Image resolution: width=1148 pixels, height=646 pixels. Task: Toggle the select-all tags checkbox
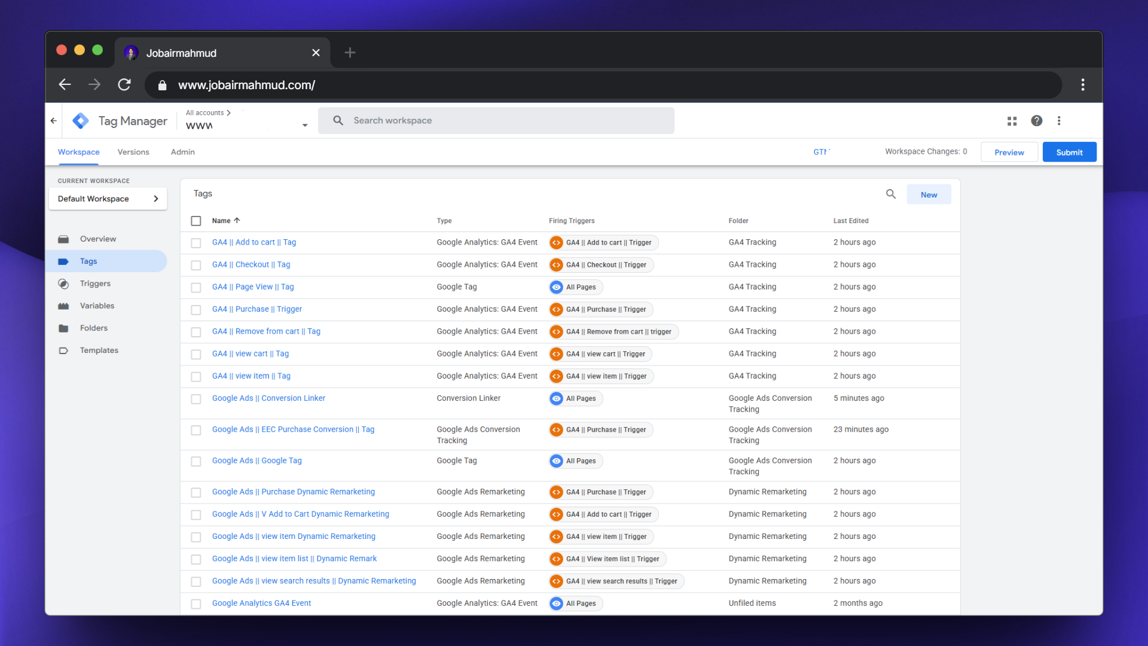196,221
